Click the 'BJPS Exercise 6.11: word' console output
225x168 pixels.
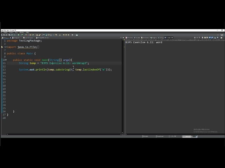144,42
